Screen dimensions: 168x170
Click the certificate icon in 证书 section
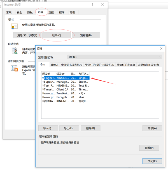14,26
